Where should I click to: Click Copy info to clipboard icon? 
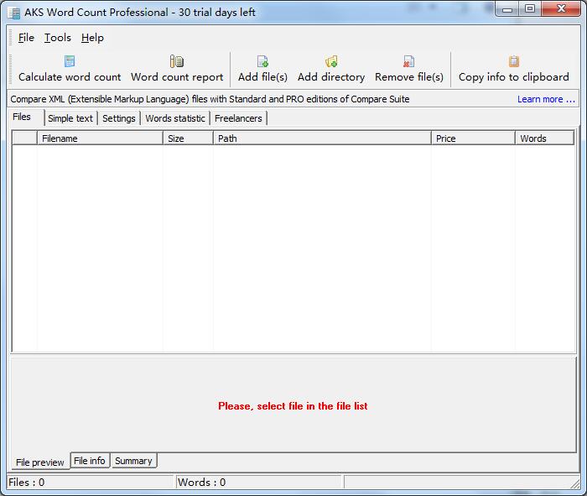513,61
